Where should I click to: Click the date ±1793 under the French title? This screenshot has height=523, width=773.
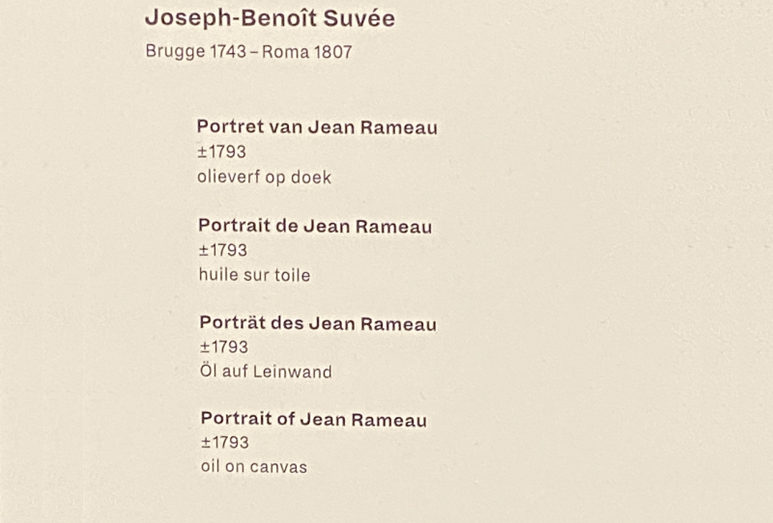coord(223,250)
